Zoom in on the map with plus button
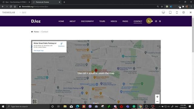194x109 pixels. click(157, 97)
